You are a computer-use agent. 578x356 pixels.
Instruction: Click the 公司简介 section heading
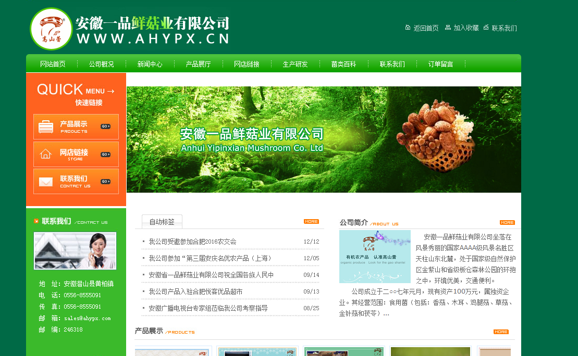pos(354,222)
